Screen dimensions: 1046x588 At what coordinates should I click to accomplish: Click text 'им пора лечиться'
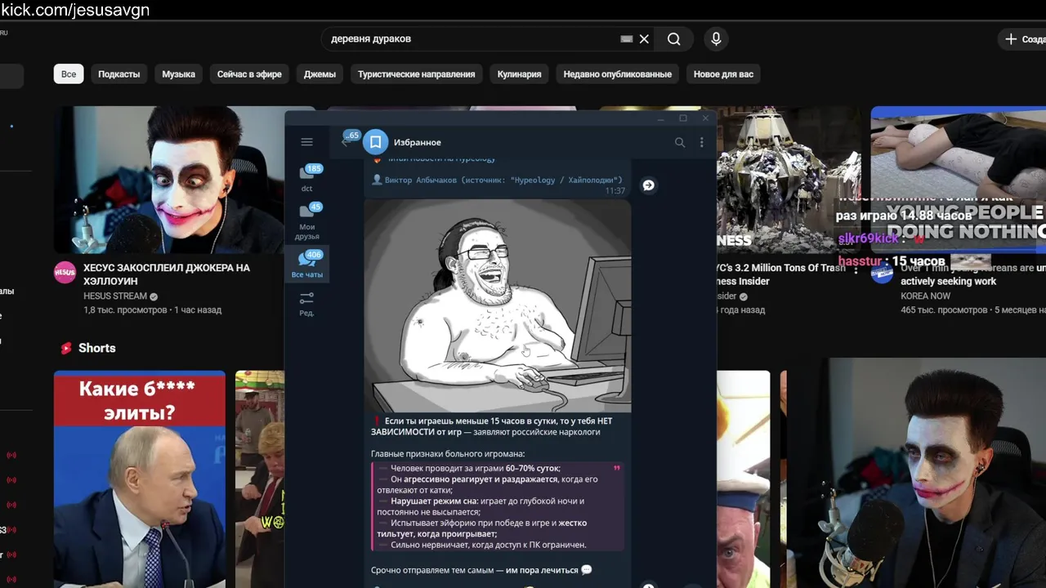point(542,570)
